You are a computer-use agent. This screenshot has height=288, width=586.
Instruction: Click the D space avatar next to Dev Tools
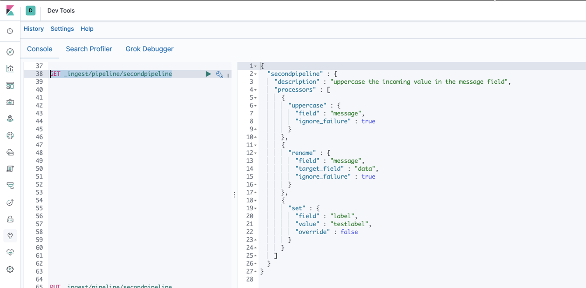click(x=30, y=10)
